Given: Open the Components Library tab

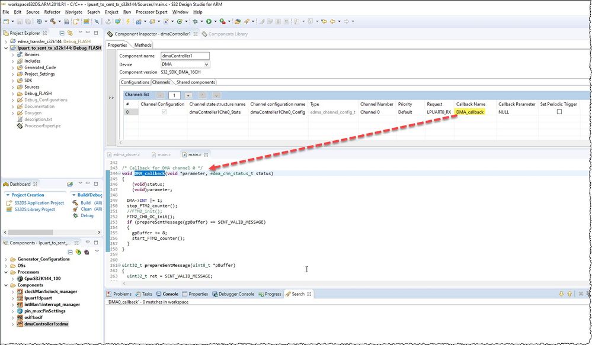Looking at the screenshot, I should click(225, 34).
